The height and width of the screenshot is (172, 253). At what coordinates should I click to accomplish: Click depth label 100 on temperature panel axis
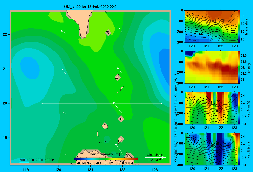click(180, 21)
